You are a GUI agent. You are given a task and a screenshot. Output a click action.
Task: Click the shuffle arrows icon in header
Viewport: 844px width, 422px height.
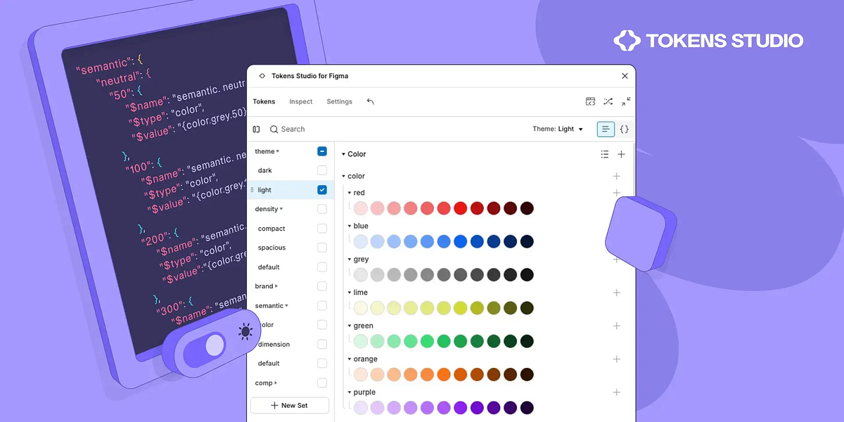608,101
